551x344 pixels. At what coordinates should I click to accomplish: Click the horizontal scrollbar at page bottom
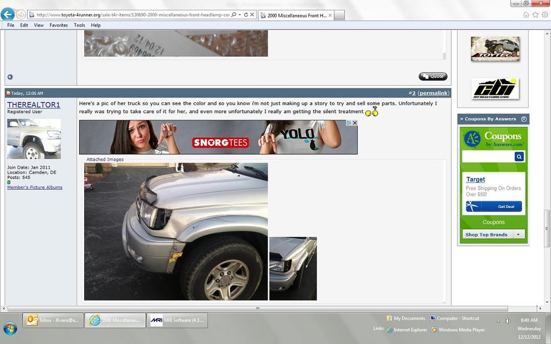[257, 308]
